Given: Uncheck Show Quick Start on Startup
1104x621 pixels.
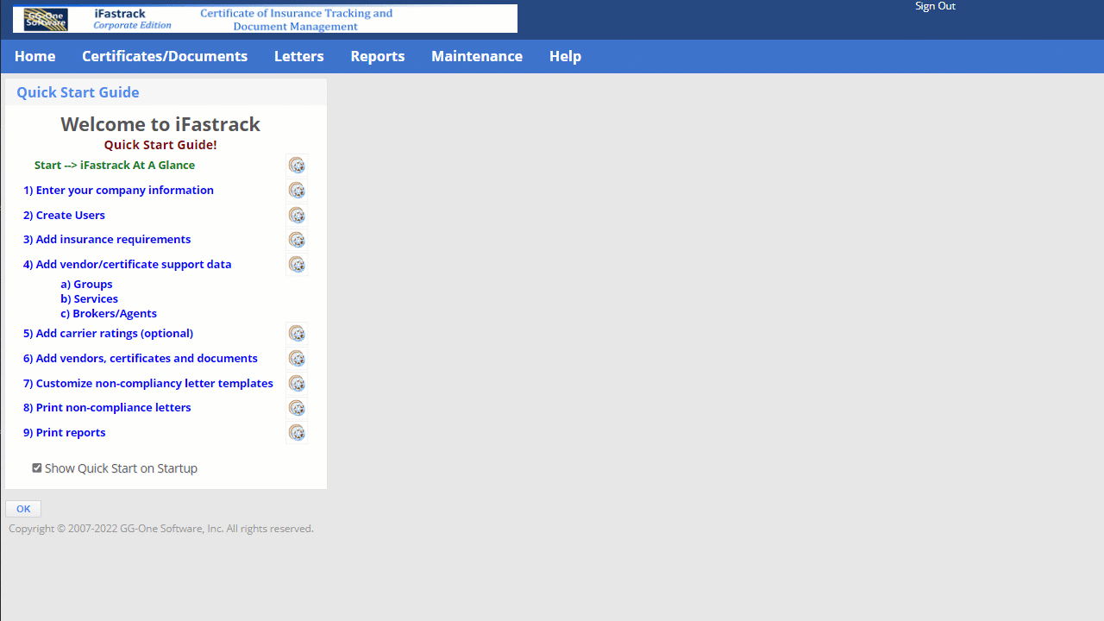Looking at the screenshot, I should coord(37,468).
